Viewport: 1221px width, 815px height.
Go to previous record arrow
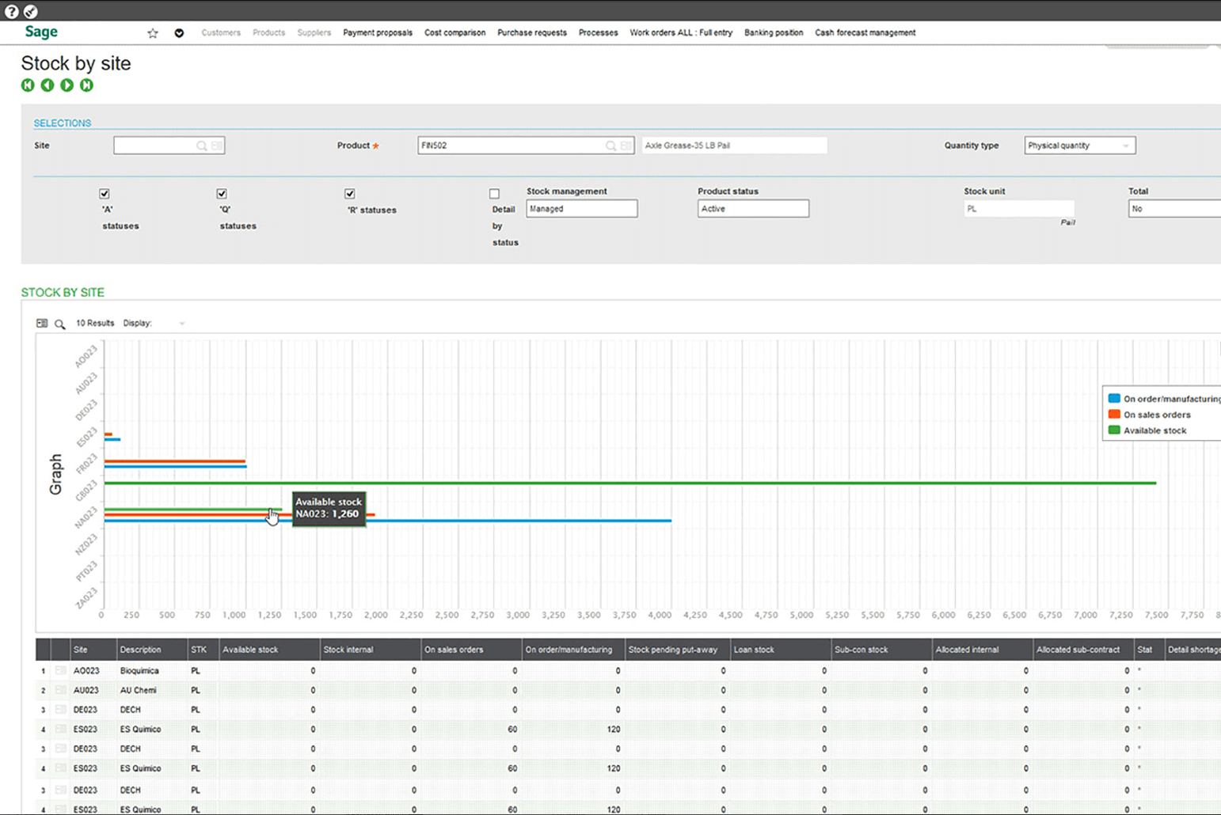(x=48, y=85)
